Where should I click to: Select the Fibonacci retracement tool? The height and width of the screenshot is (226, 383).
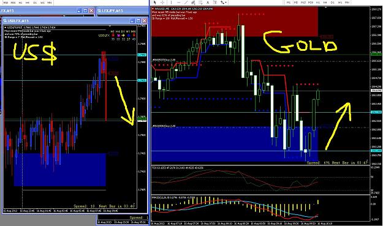[200, 2]
